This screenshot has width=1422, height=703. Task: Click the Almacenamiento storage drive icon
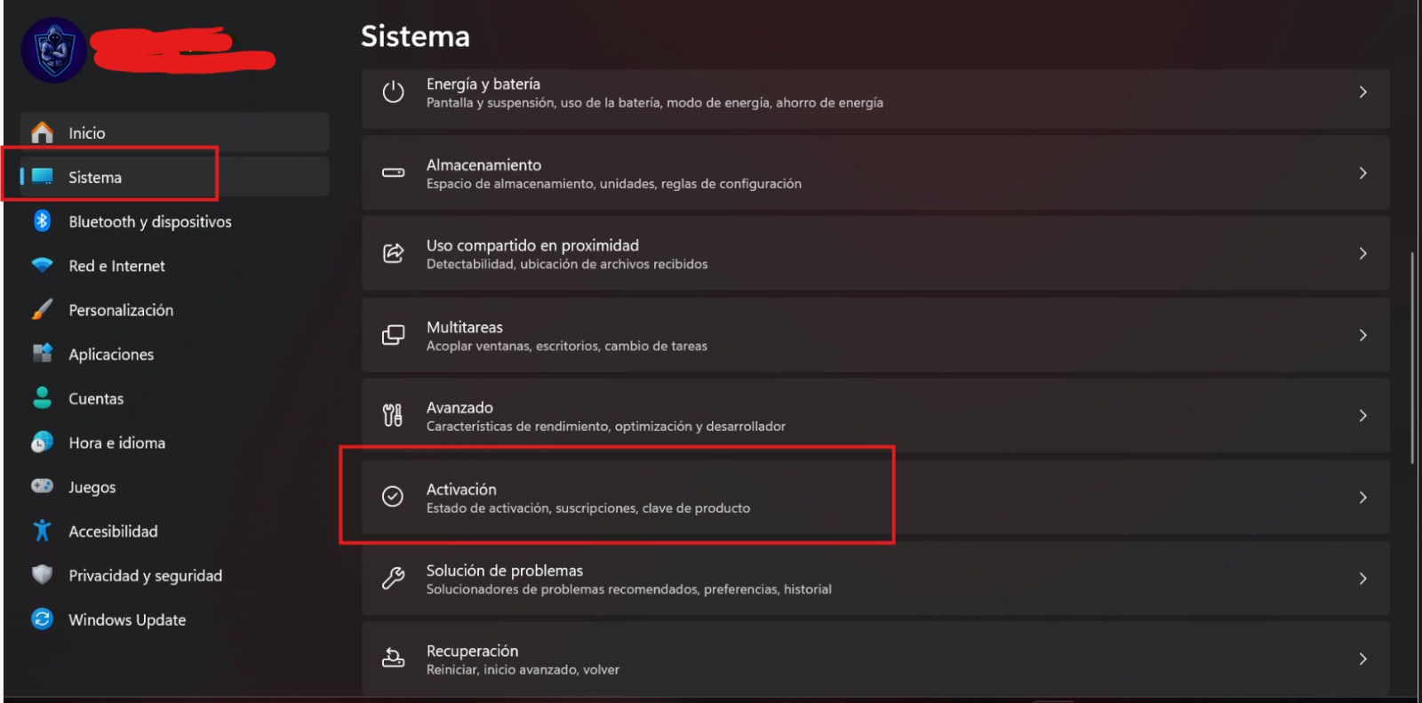[x=393, y=172]
